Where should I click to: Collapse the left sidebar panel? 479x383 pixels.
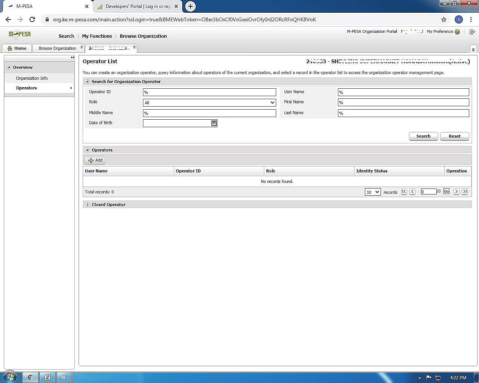tap(72, 57)
